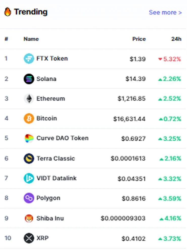This screenshot has width=187, height=250.
Task: Open the Shiba Inu dog icon
Action: coord(29,218)
